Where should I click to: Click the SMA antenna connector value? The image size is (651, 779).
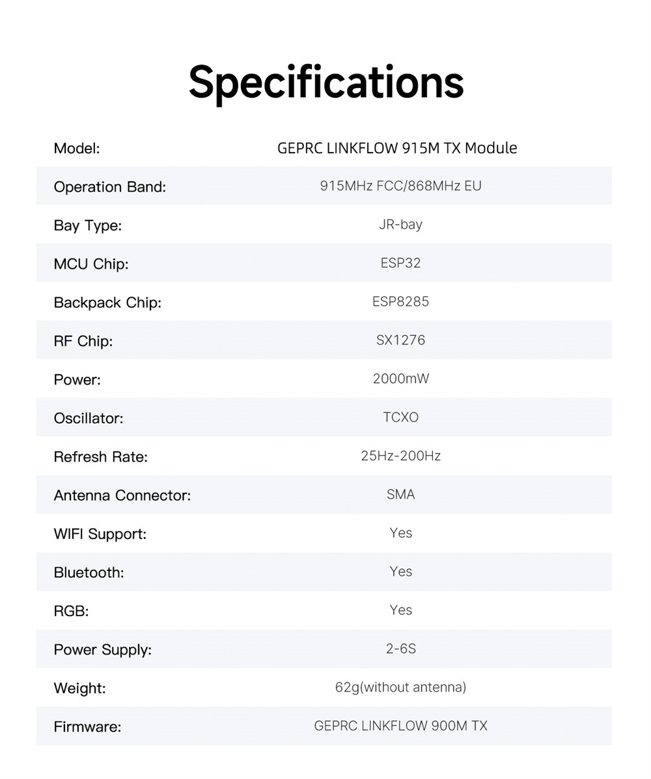(x=400, y=494)
